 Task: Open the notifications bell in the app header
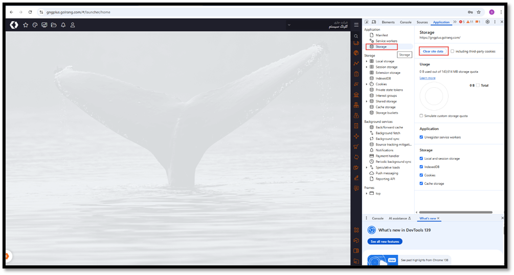63,25
